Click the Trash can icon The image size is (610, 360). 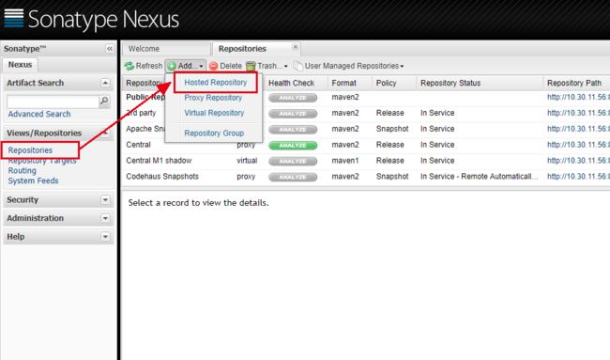coord(251,66)
